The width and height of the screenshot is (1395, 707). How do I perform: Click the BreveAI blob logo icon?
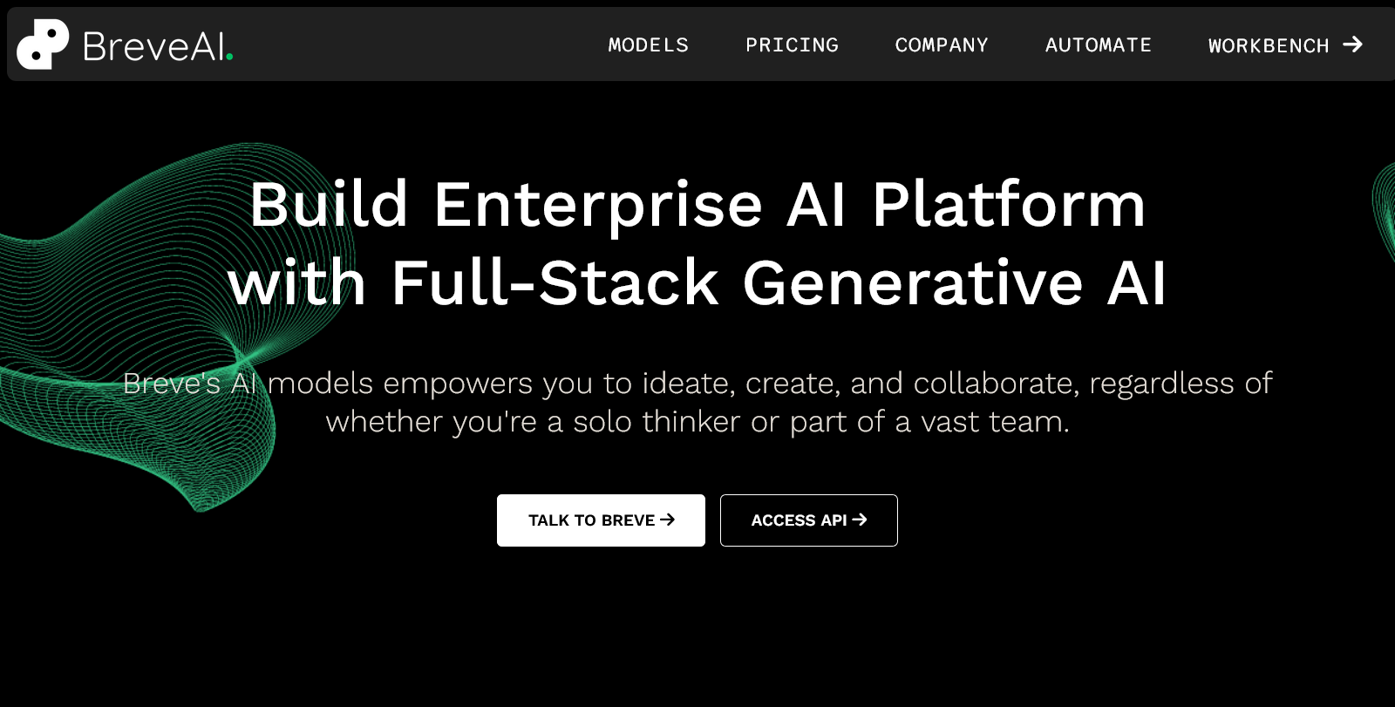pos(43,44)
